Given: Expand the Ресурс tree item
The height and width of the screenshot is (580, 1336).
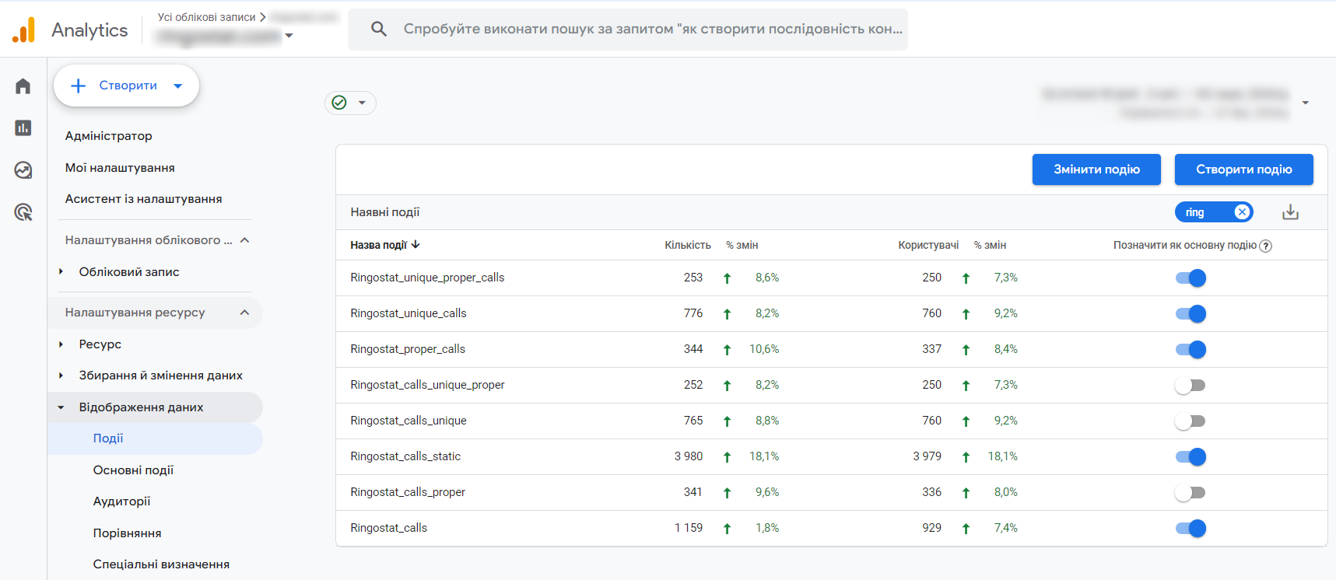Looking at the screenshot, I should click(x=61, y=344).
